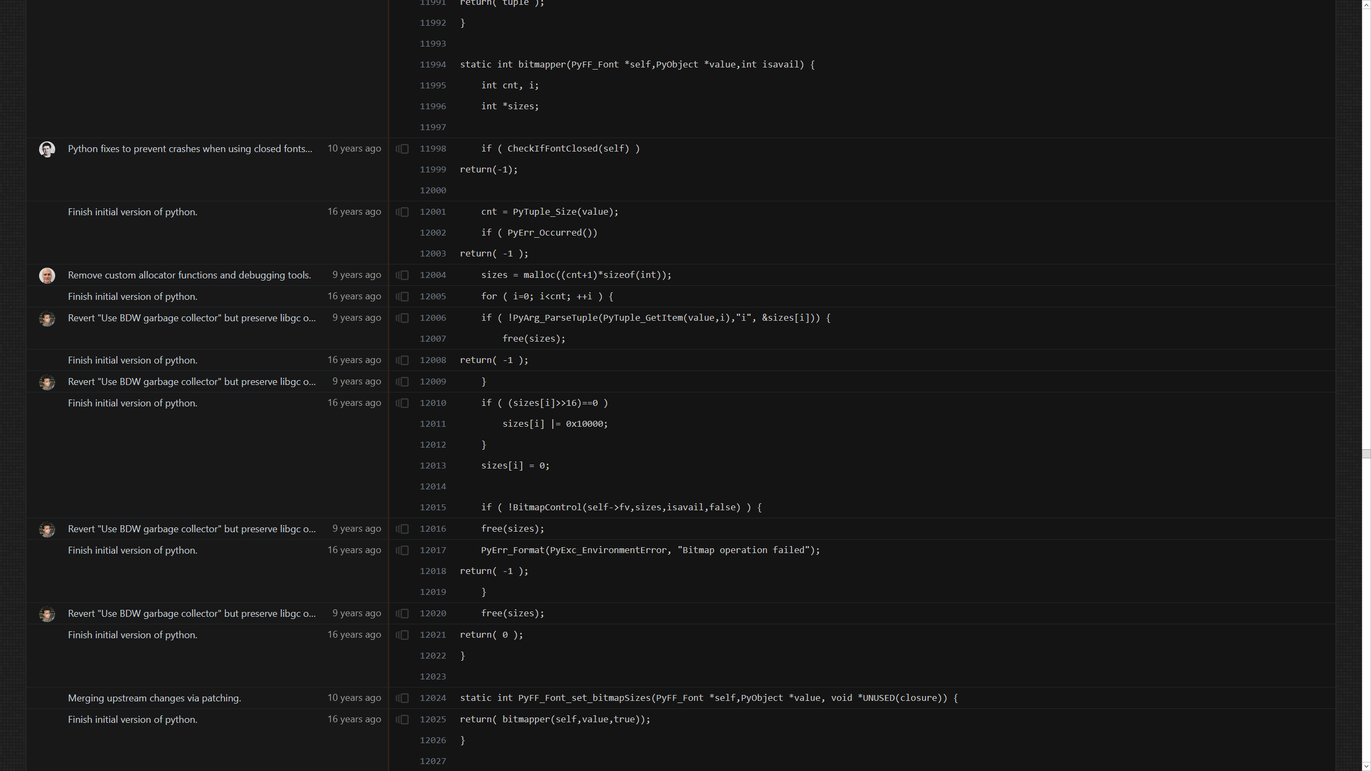This screenshot has height=771, width=1371.
Task: Click reblame icon beside line 12016
Action: pyautogui.click(x=402, y=529)
